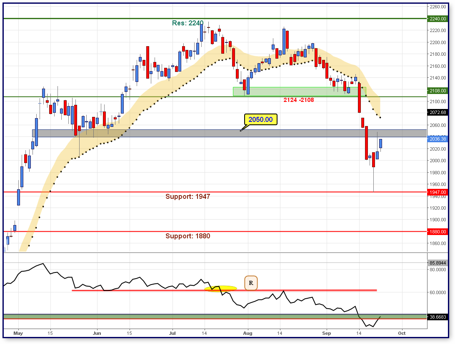Click the yellow ellipse marker on RSI line

coord(220,288)
